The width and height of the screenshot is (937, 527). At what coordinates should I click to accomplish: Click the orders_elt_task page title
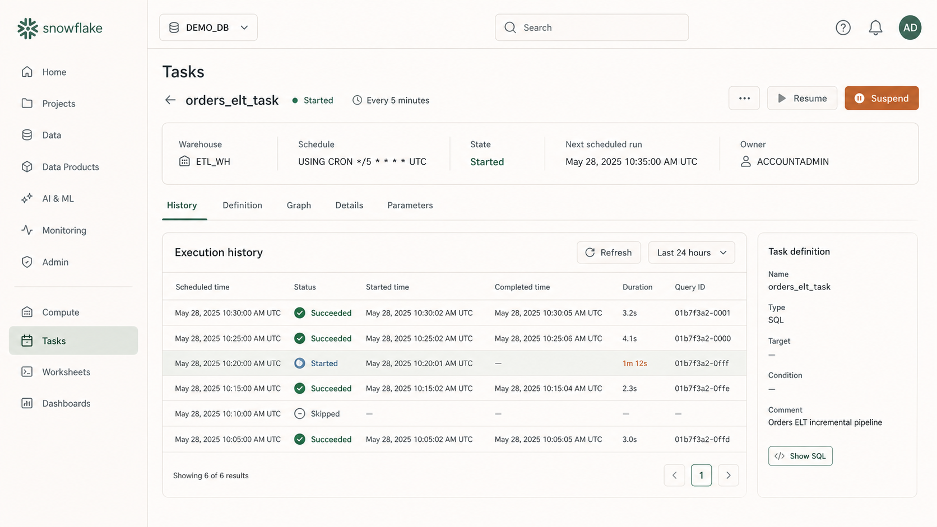pyautogui.click(x=232, y=100)
